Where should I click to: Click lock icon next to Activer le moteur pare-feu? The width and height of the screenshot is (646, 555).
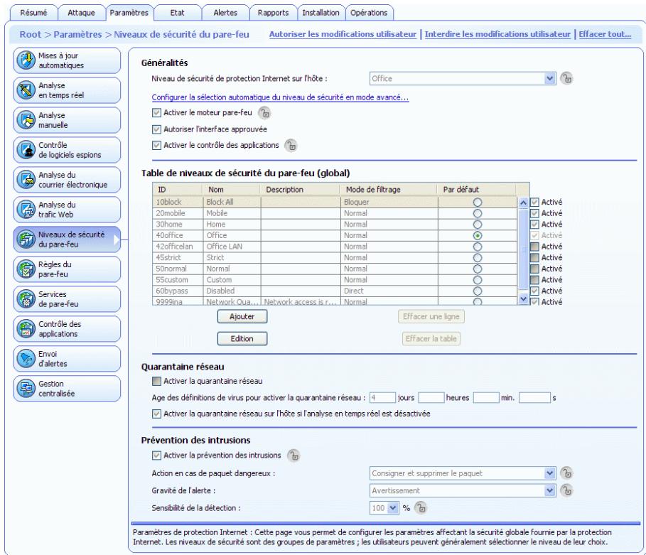point(264,112)
